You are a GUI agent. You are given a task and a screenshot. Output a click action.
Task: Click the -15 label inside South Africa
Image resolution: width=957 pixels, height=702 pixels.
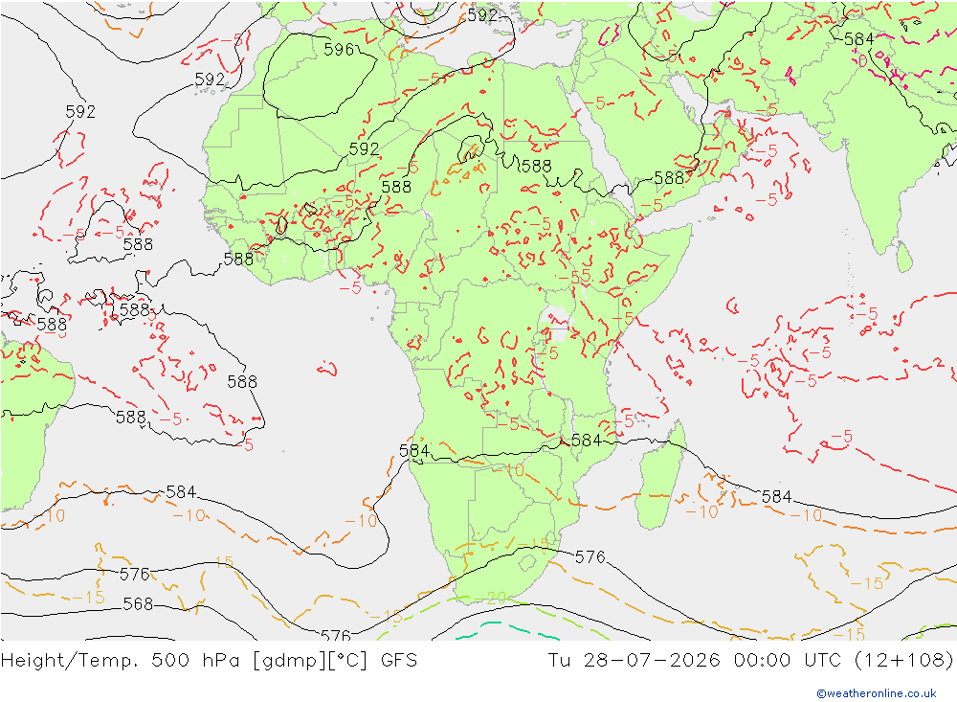531,543
